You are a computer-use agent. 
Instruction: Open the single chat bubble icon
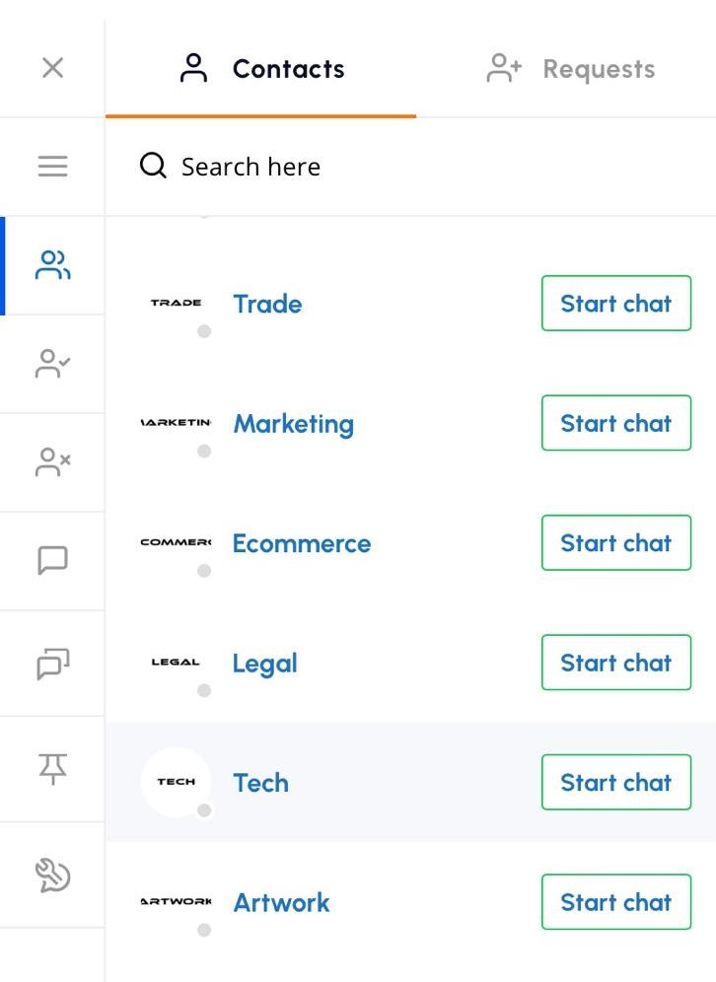pos(52,560)
